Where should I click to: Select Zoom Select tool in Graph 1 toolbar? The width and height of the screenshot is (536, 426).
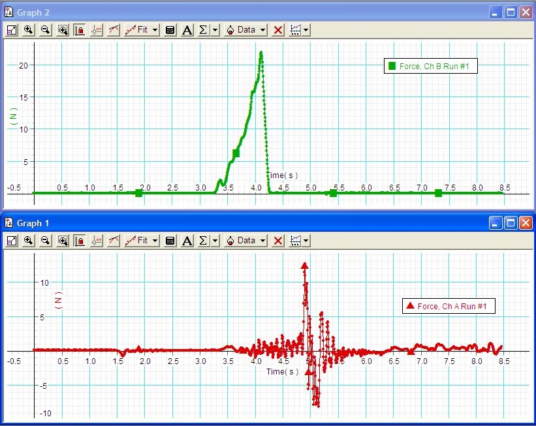click(63, 241)
